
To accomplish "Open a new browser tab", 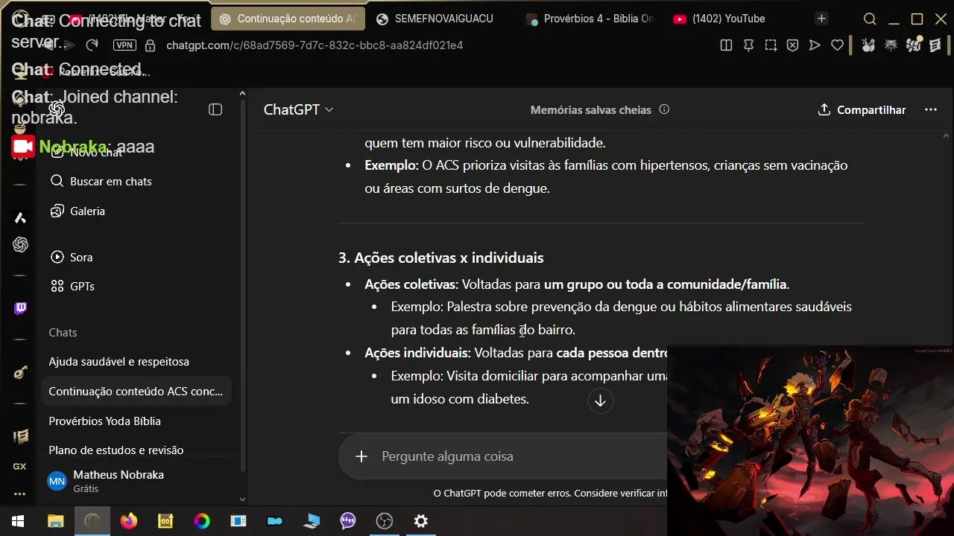I will coord(821,19).
